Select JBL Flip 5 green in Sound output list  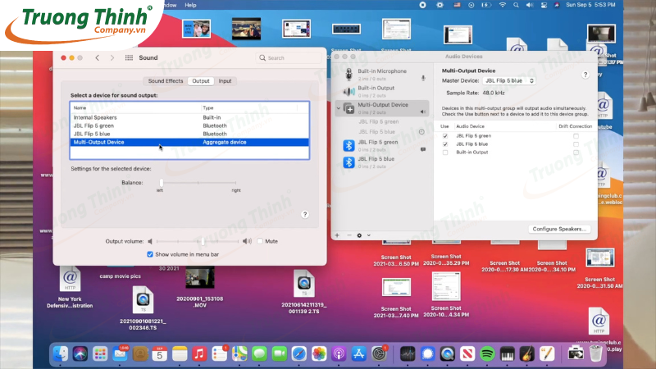point(189,125)
